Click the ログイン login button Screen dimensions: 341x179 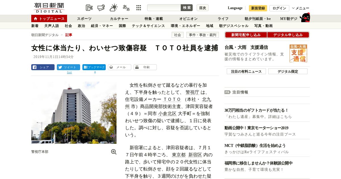279,8
